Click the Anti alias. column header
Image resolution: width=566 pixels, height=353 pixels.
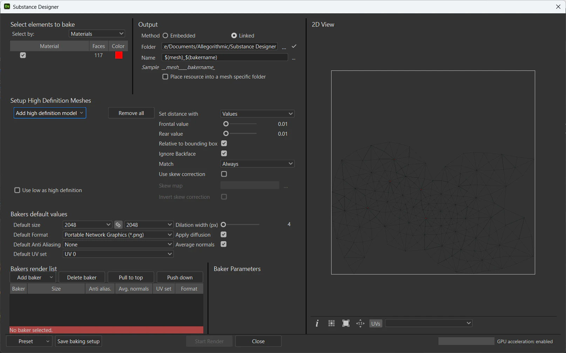[x=100, y=288]
